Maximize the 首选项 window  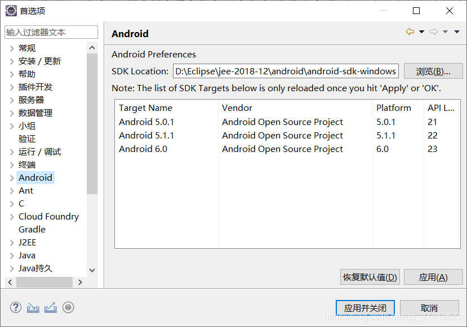416,11
